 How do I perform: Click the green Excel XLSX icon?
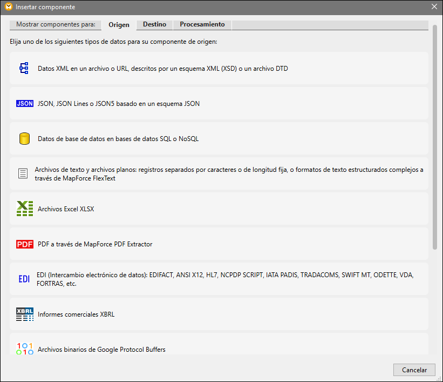tap(25, 209)
